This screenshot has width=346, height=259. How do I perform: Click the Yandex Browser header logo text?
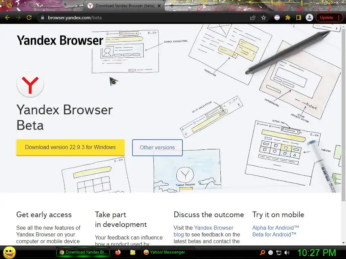(x=60, y=40)
